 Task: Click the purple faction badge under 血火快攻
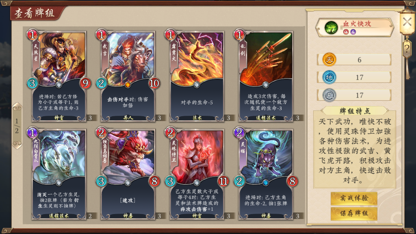[x=353, y=32]
